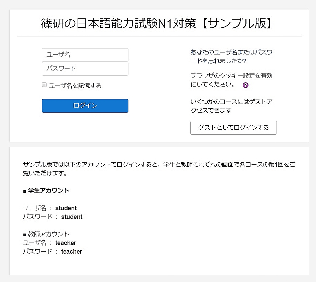Click the purple cookie help question-mark icon

245,85
